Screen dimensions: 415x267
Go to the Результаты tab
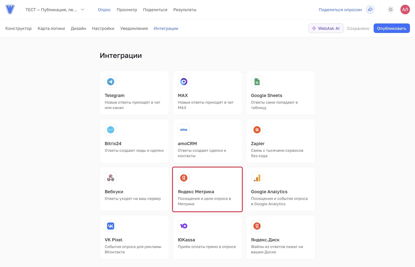point(185,10)
